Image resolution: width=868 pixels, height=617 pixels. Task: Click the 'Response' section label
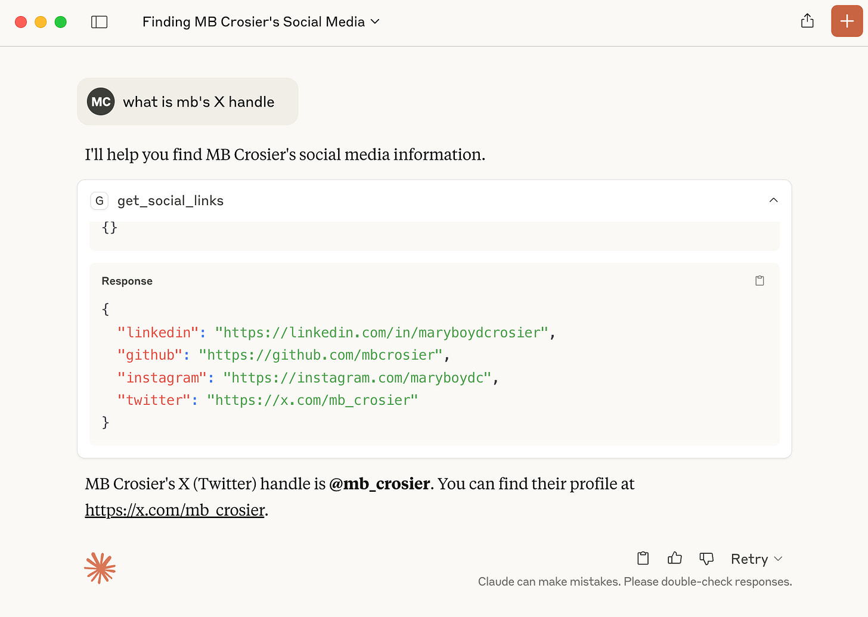pos(127,281)
